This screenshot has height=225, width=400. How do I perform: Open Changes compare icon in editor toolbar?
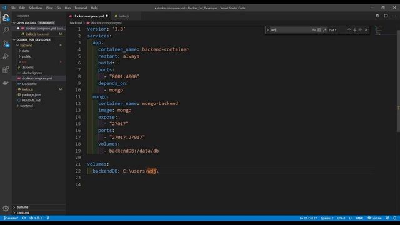click(377, 16)
